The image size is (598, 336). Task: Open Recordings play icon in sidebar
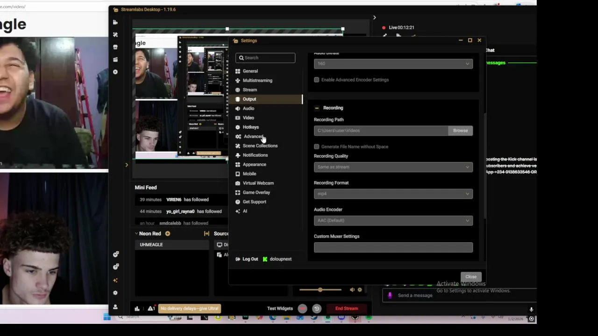[x=115, y=72]
